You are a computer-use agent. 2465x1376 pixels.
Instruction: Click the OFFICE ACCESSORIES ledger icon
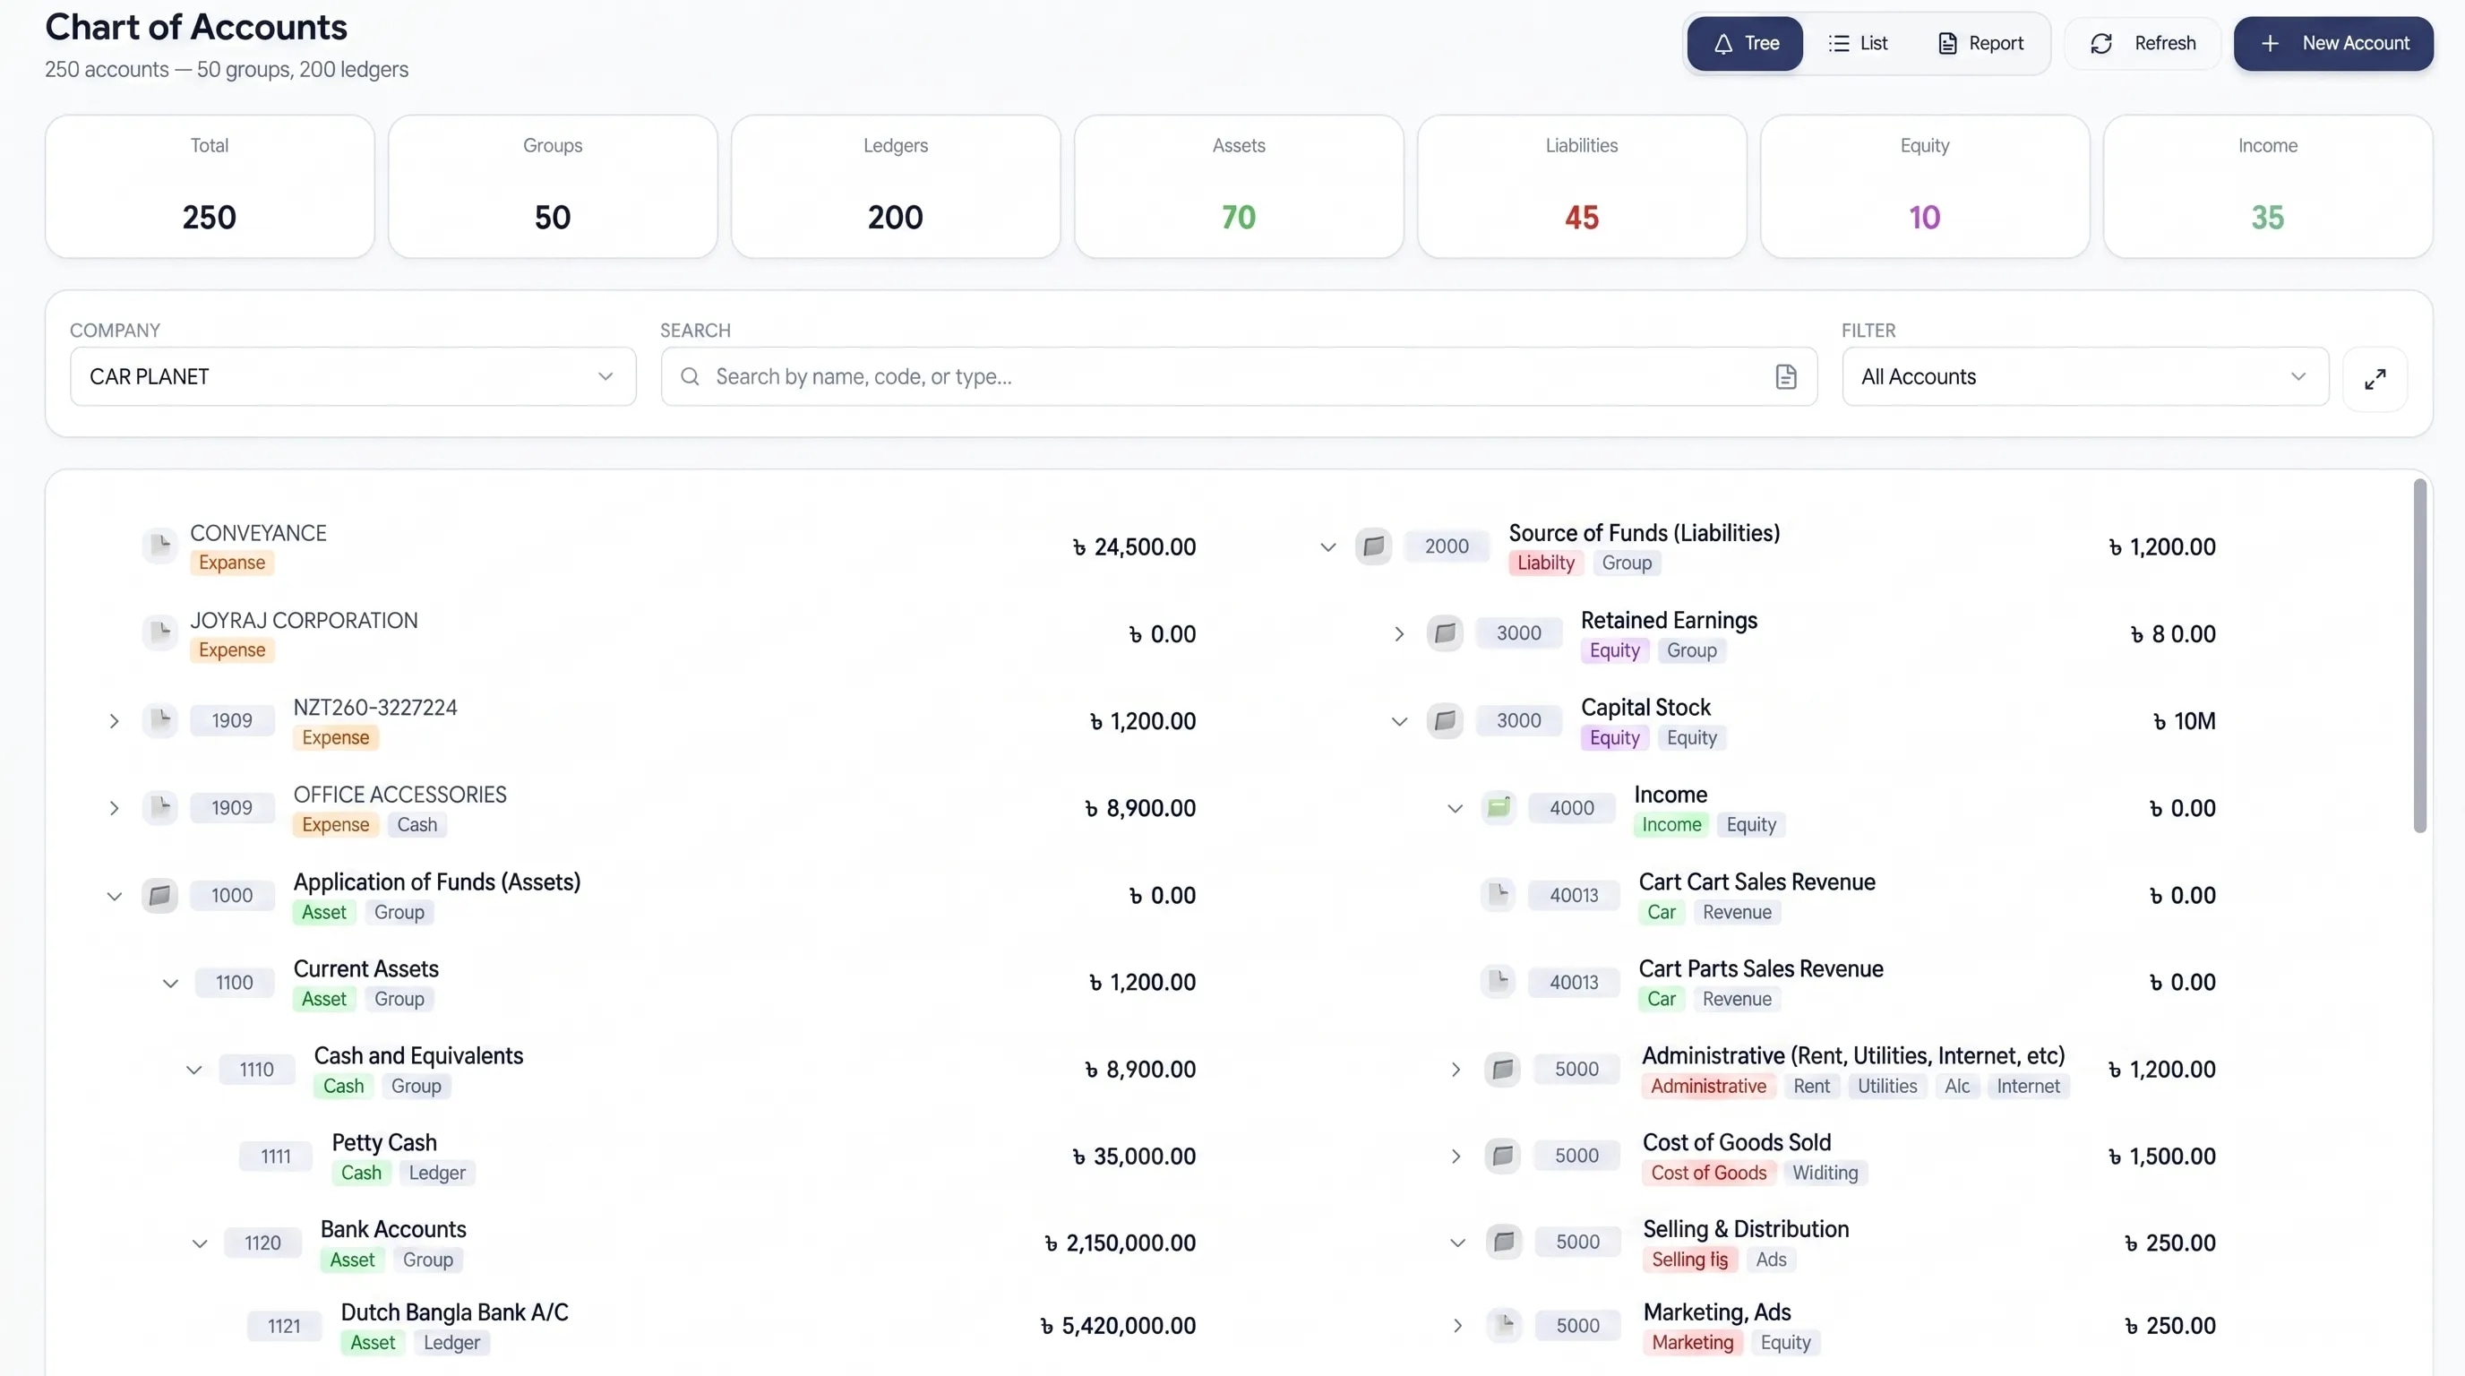click(x=159, y=808)
